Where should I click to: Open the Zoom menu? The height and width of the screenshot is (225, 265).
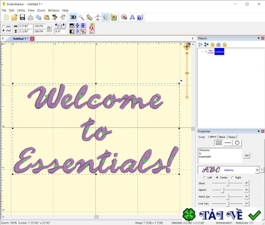click(41, 10)
